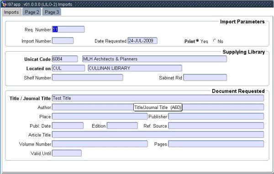Click the CULLINAN LIBRARY field

pyautogui.click(x=135, y=68)
